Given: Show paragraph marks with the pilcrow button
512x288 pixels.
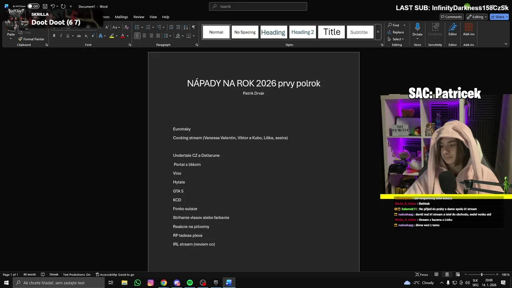Looking at the screenshot, I should [193, 27].
